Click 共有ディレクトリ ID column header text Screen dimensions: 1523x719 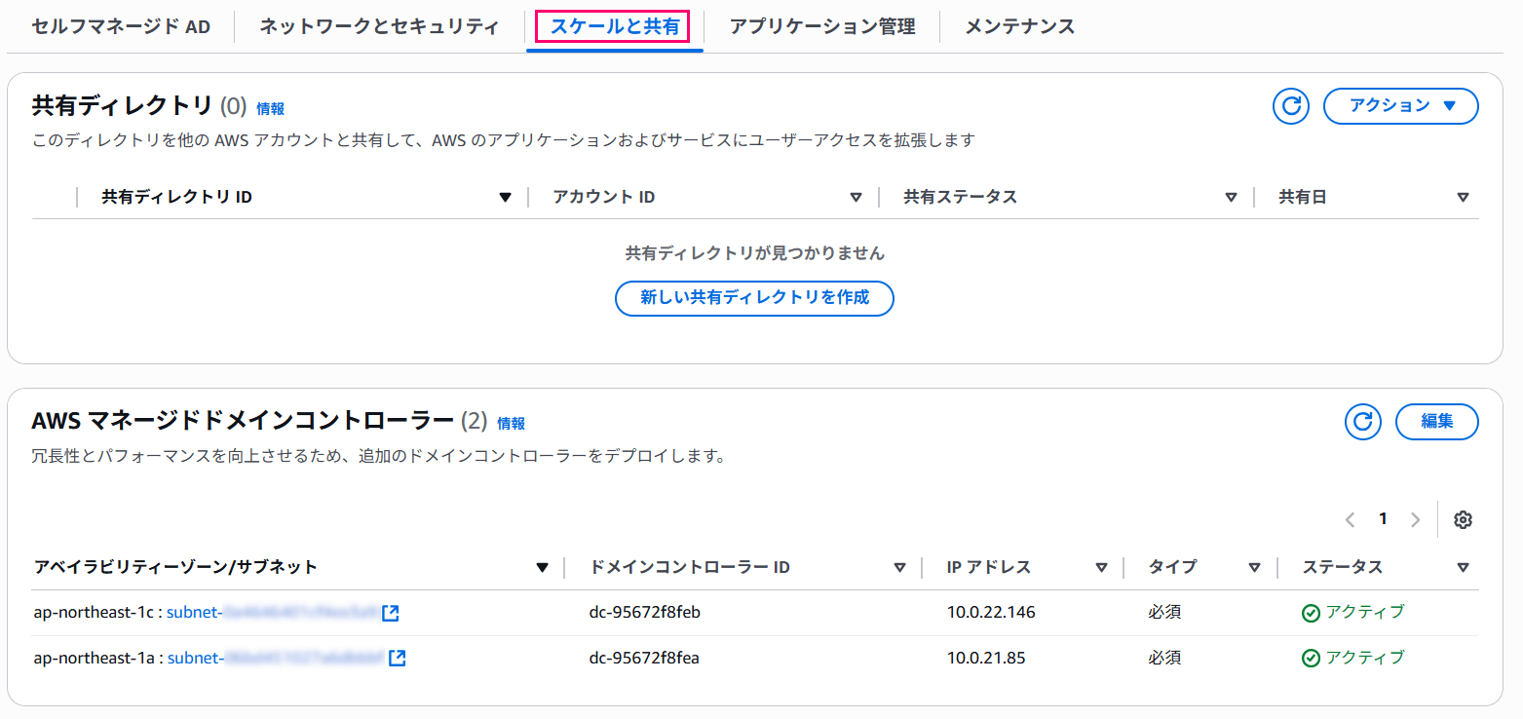click(177, 197)
